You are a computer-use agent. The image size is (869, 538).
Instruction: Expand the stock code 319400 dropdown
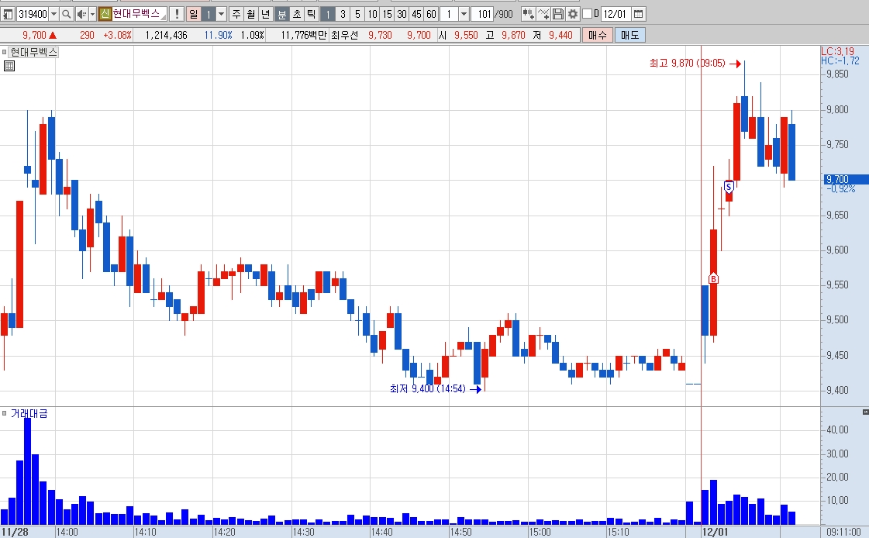click(x=53, y=14)
